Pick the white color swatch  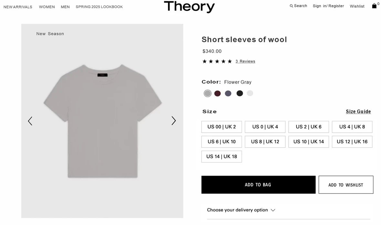[x=250, y=93]
